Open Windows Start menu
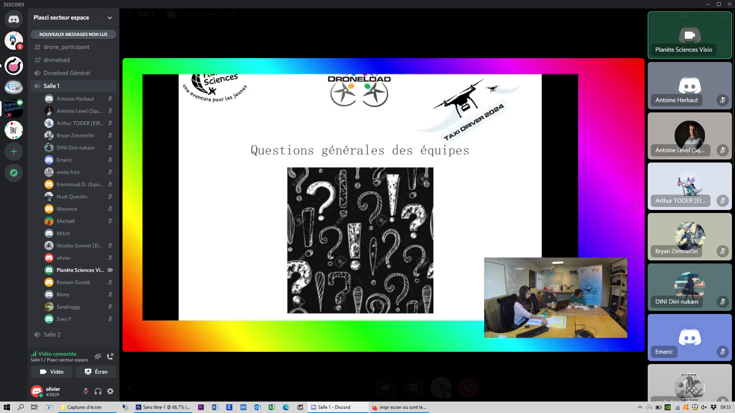The width and height of the screenshot is (735, 413). click(x=7, y=407)
